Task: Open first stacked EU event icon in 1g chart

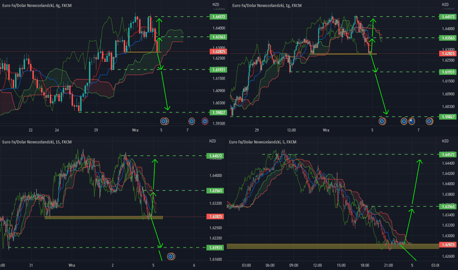Action: 382,121
